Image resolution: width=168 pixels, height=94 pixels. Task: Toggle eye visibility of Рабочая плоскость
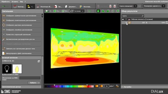[x=123, y=19]
